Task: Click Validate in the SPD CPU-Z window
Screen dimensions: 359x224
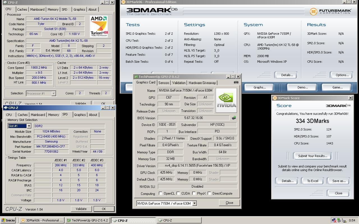Action: coord(81,209)
